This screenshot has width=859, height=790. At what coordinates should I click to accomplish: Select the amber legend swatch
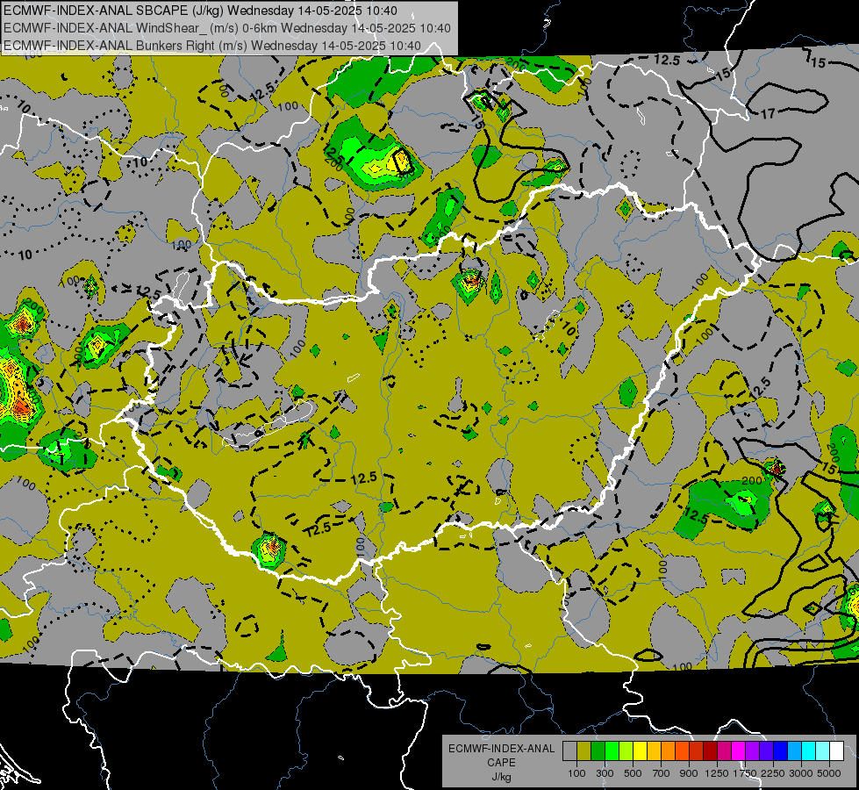click(x=654, y=751)
